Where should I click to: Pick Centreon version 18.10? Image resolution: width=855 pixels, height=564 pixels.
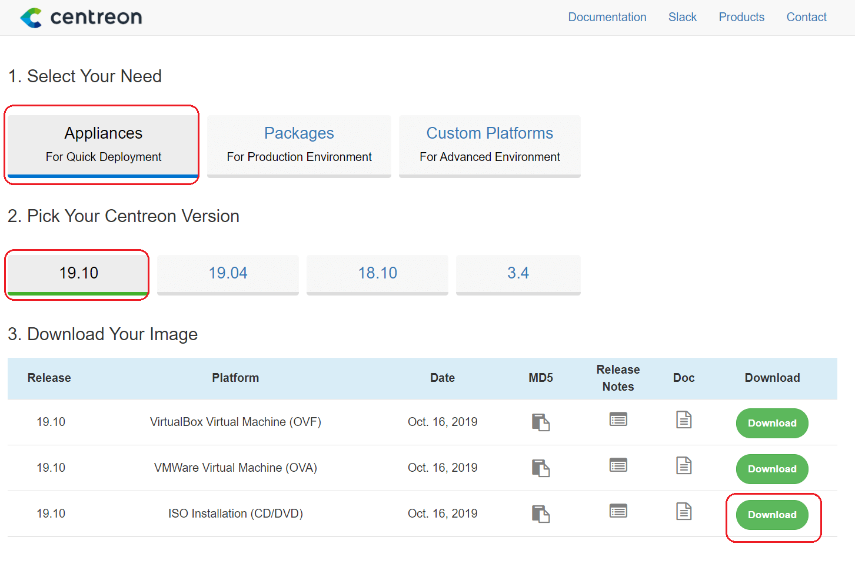pyautogui.click(x=377, y=274)
